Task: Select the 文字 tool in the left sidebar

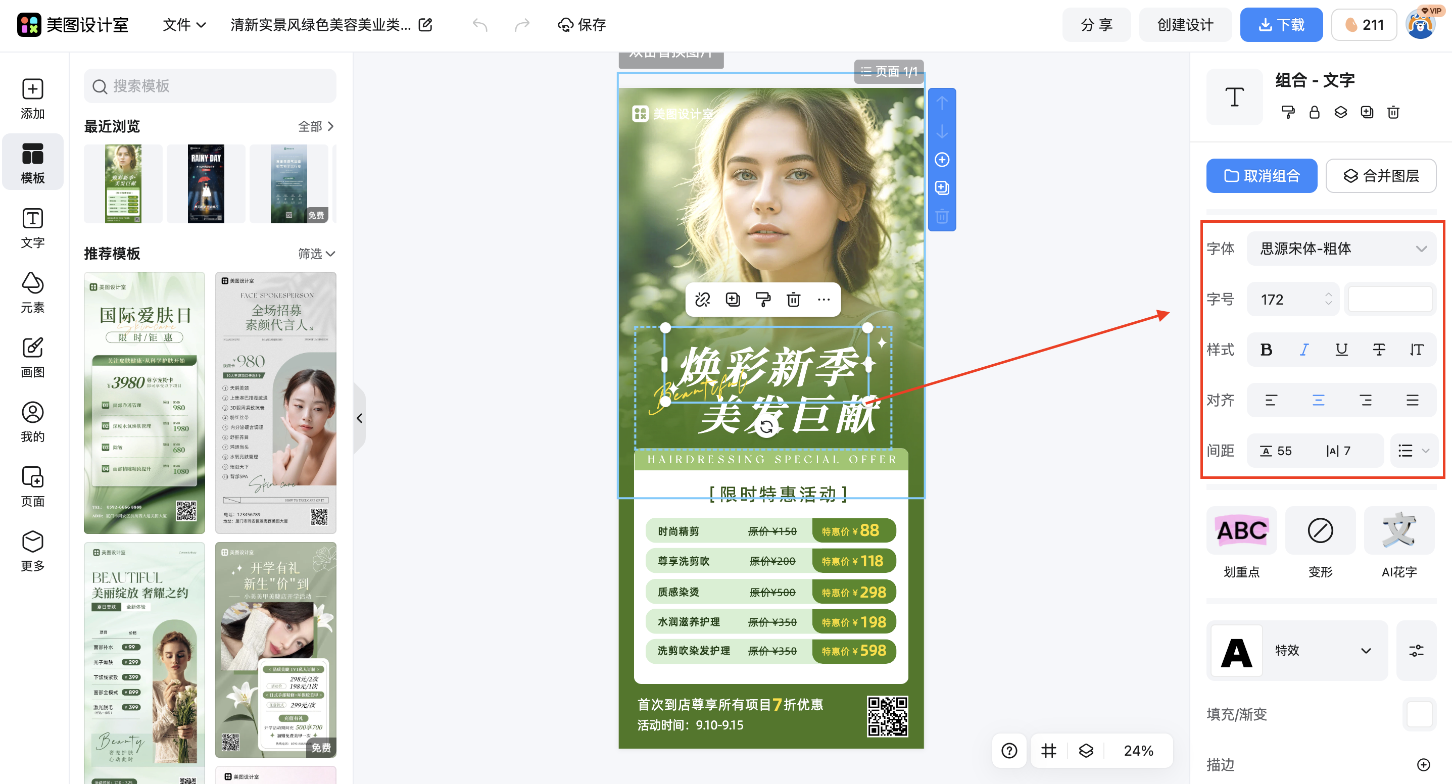Action: click(x=32, y=227)
